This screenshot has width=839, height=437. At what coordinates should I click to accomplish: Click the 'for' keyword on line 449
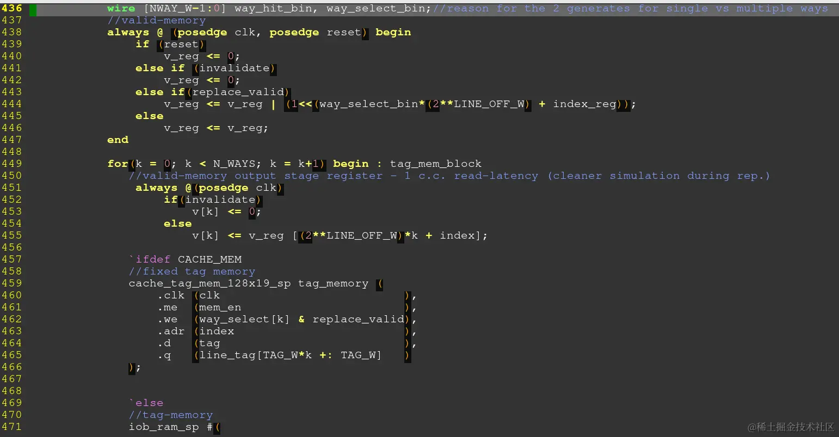tap(118, 164)
